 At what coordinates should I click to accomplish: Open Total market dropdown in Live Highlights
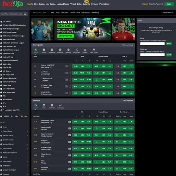pyautogui.click(x=124, y=57)
